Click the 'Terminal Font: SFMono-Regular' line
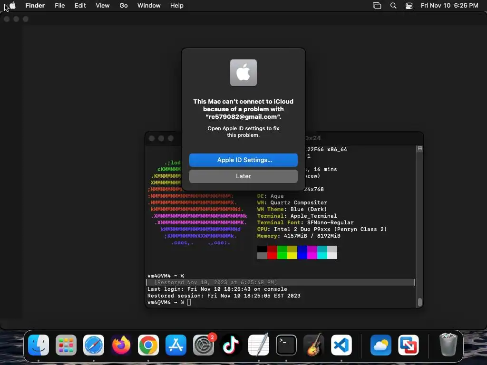Viewport: 487px width, 365px height. 305,222
